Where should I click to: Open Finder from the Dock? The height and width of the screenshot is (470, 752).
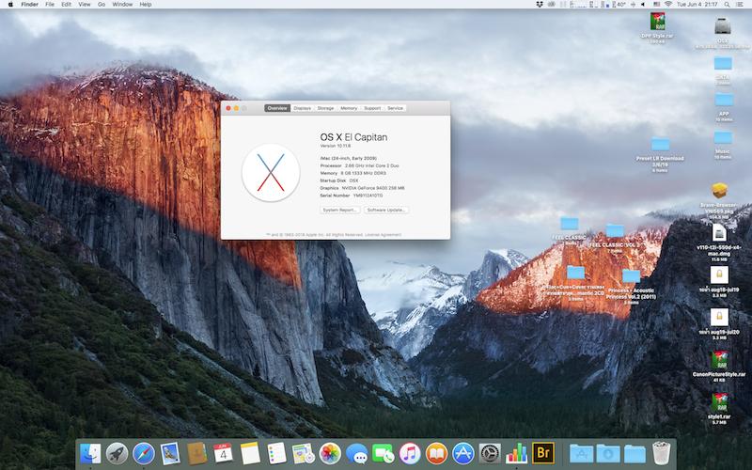(90, 454)
